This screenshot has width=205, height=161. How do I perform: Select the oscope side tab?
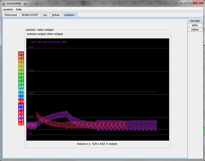click(x=195, y=21)
